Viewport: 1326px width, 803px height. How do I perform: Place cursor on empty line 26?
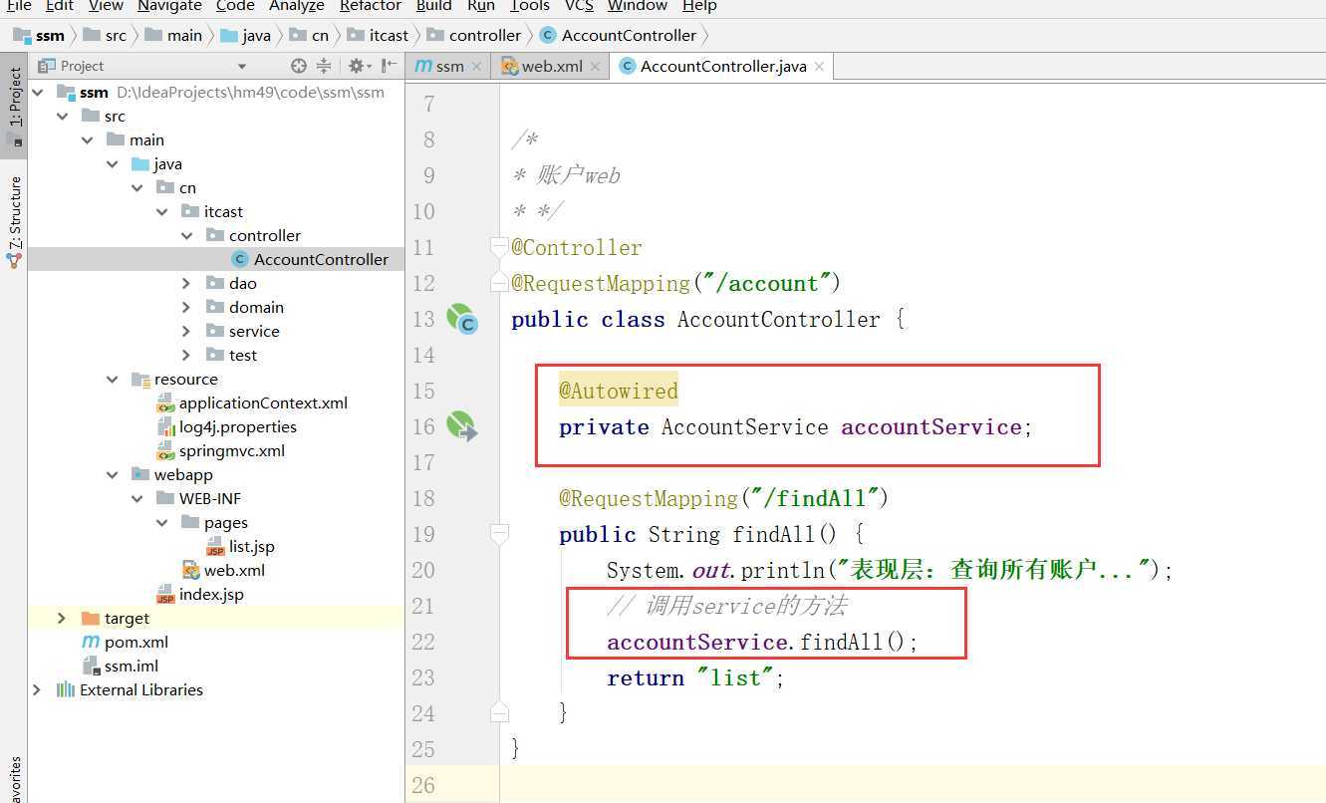[x=912, y=785]
